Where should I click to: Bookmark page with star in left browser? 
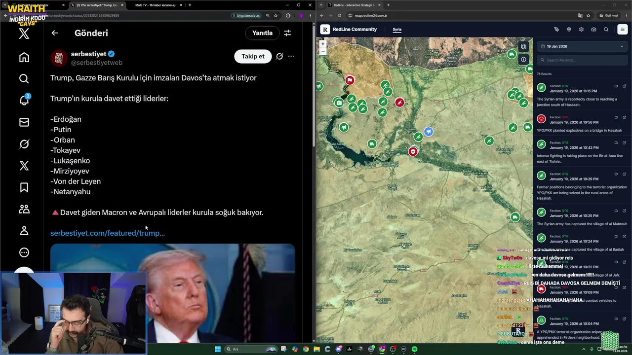[276, 15]
